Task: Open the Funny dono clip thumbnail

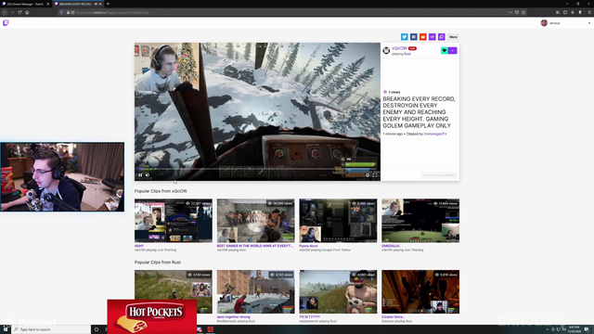Action: [x=338, y=221]
